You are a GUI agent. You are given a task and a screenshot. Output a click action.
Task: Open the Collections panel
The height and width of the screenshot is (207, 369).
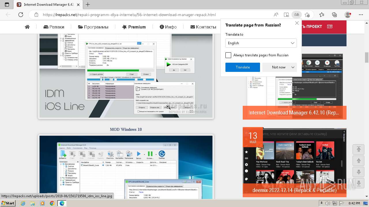click(334, 15)
